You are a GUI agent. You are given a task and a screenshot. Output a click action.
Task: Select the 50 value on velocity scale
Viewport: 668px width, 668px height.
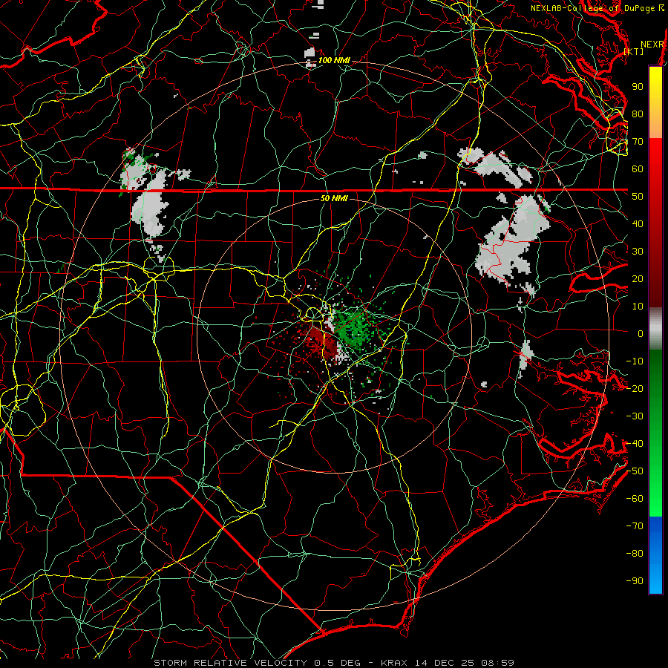[x=638, y=197]
